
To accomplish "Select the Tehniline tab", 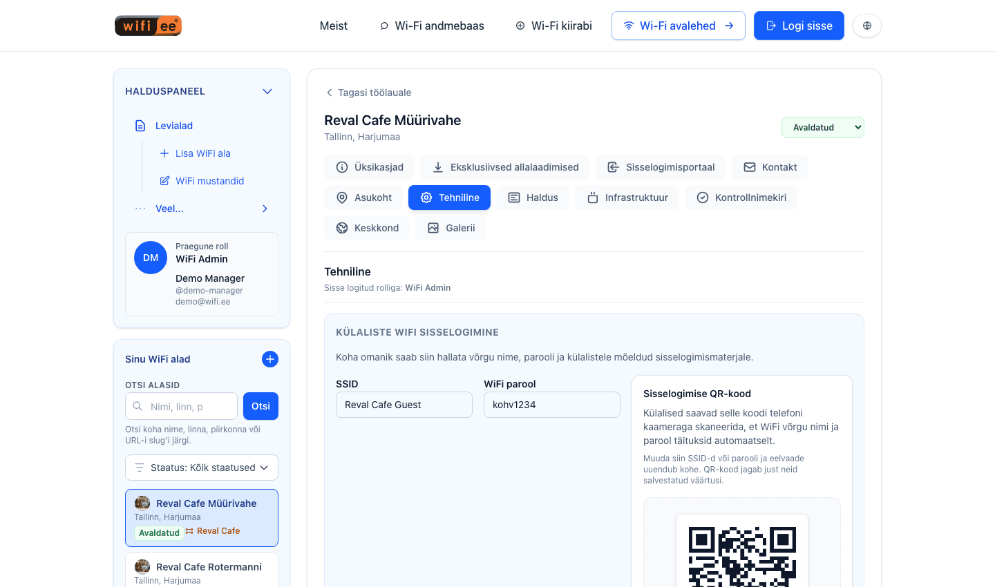I will [x=450, y=198].
